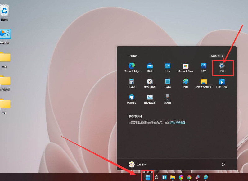The height and width of the screenshot is (181, 248).
Task: Select the 文档 folder on desktop
Action: pos(5,106)
